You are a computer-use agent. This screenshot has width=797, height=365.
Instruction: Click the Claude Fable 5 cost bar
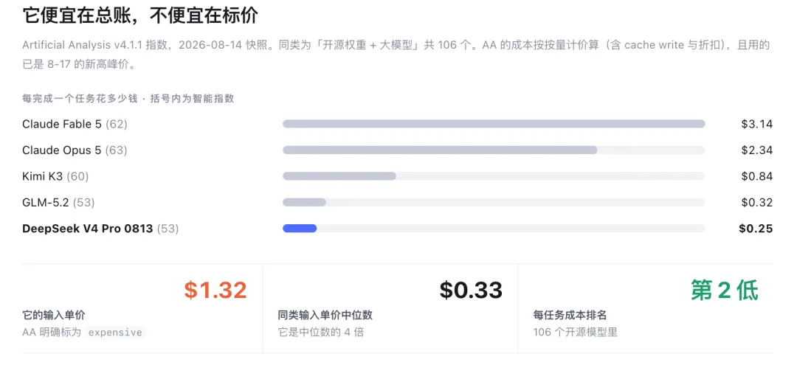pos(494,124)
